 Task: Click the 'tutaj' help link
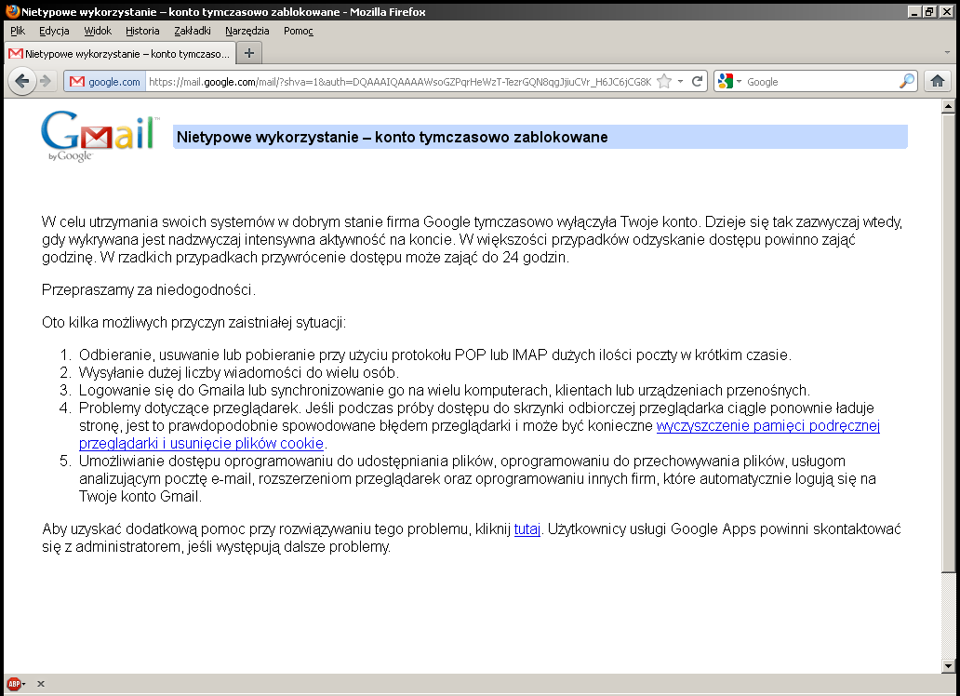[x=527, y=529]
